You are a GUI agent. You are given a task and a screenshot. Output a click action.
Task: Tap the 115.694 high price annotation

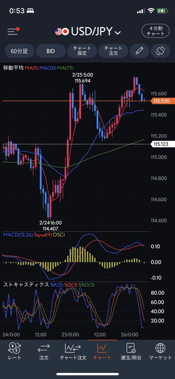(82, 81)
